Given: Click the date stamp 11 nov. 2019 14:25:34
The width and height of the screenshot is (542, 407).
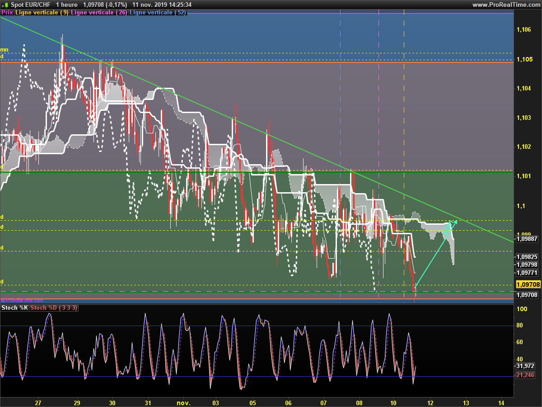Looking at the screenshot, I should (x=162, y=5).
